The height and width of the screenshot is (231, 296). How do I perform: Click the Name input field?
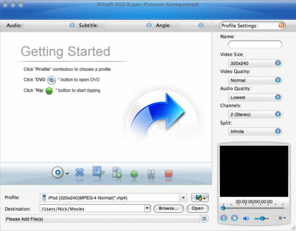255,45
